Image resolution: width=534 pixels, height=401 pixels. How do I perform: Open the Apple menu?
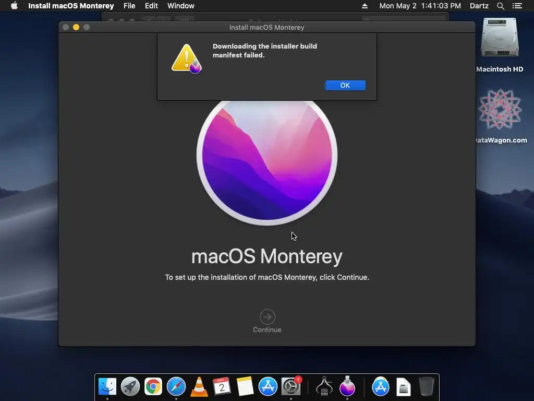coord(14,6)
